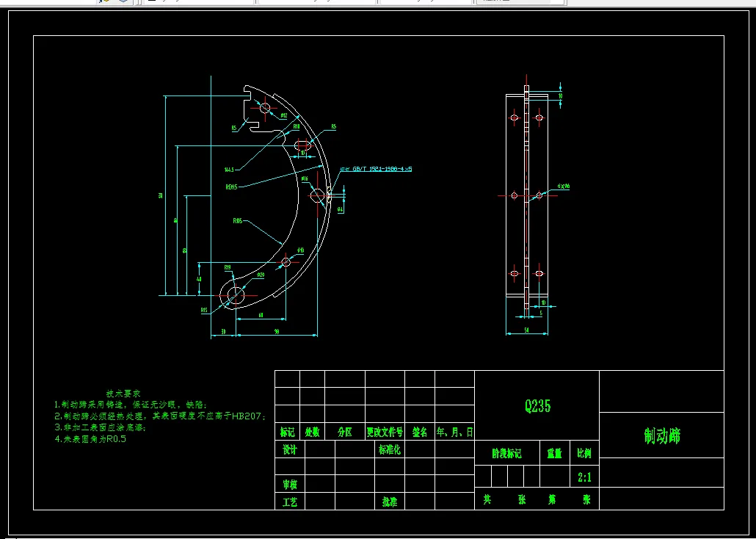
Task: Select the 30 horizontal dimension value
Action: pos(223,331)
